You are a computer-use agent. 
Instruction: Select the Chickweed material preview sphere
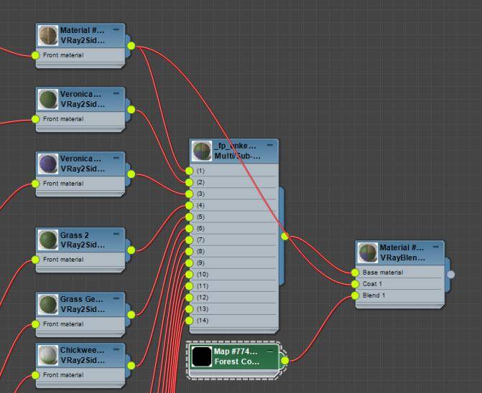pos(49,355)
